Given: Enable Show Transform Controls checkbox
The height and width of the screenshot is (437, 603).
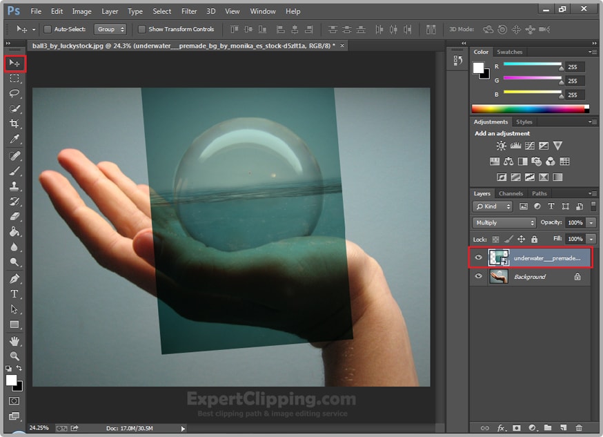Looking at the screenshot, I should pos(142,30).
